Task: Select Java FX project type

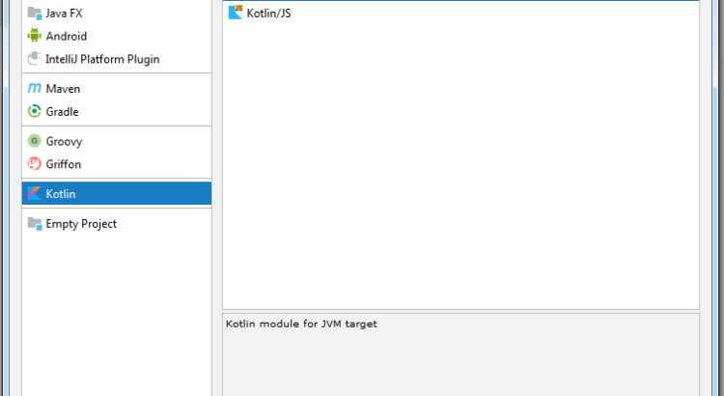Action: tap(65, 14)
